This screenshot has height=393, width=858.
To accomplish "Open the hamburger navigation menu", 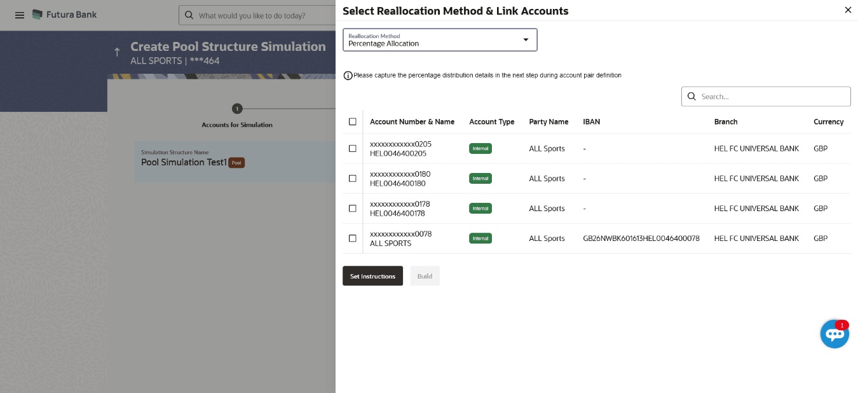I will point(20,15).
